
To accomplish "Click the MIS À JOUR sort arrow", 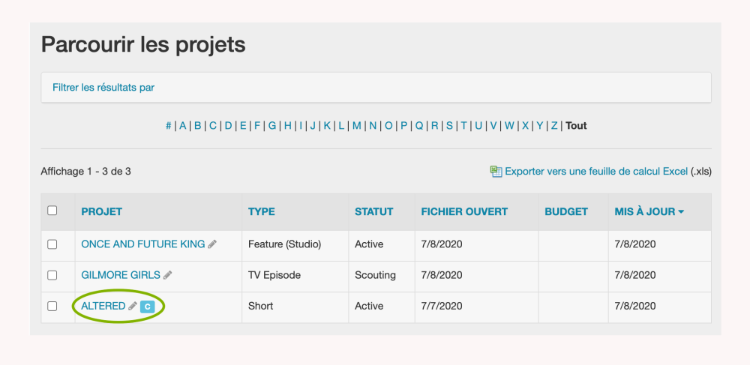I will [681, 212].
